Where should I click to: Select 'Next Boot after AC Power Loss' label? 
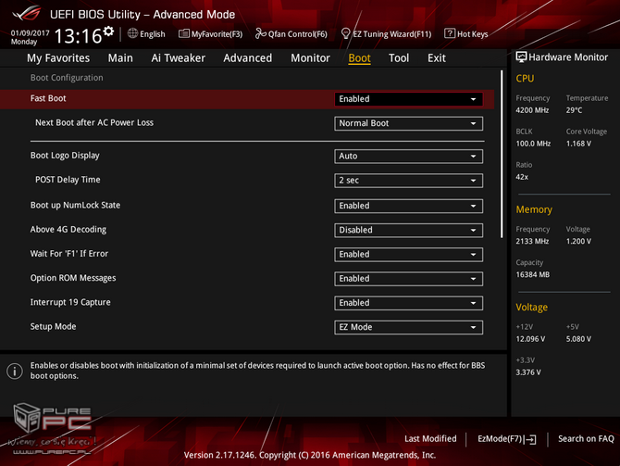(x=94, y=122)
